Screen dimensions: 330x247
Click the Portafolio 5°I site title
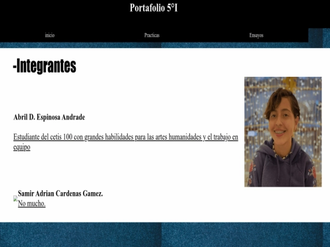153,8
